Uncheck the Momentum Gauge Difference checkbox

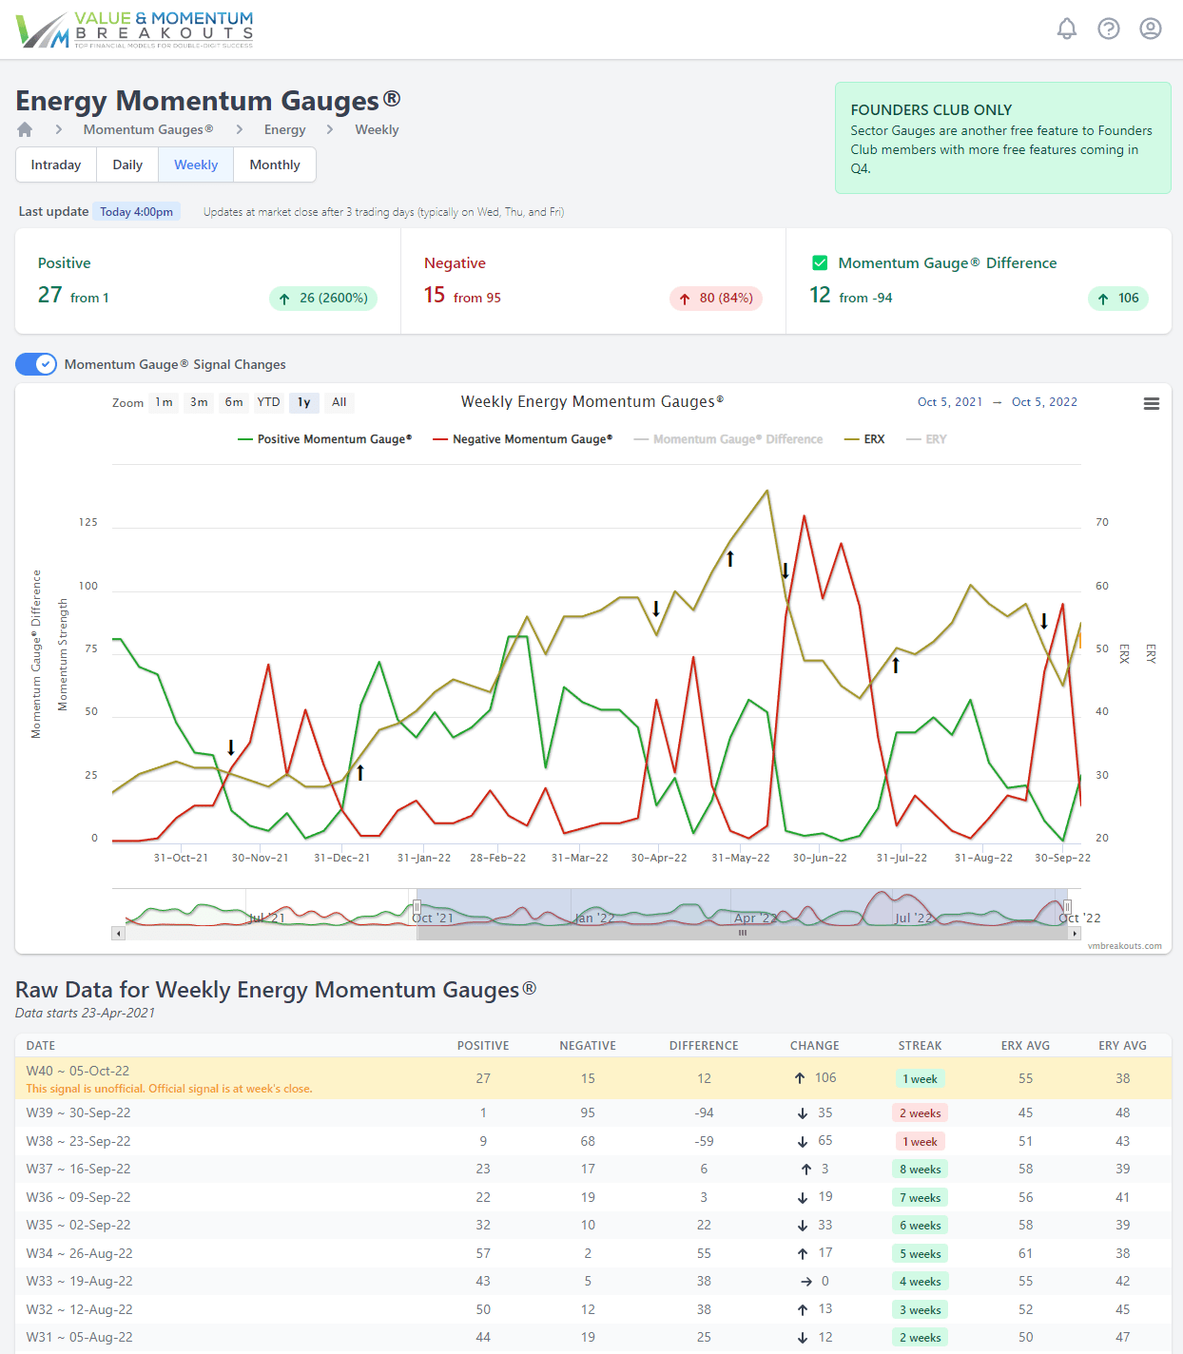(x=820, y=263)
